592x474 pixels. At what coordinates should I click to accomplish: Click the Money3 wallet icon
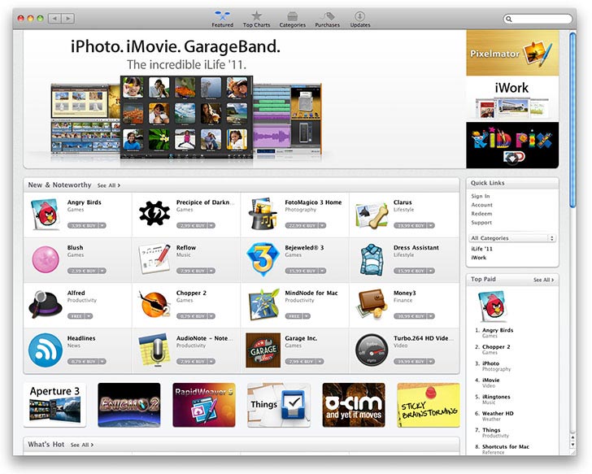372,305
